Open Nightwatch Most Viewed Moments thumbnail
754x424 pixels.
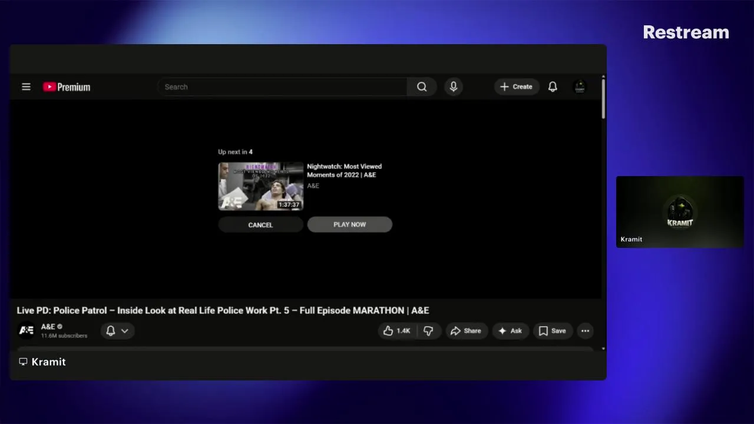tap(261, 186)
